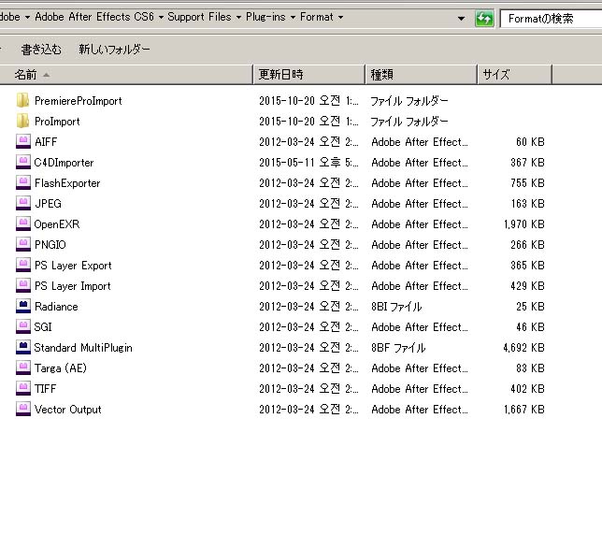The height and width of the screenshot is (548, 602).
Task: Select the PS Layer Export icon
Action: tap(23, 266)
